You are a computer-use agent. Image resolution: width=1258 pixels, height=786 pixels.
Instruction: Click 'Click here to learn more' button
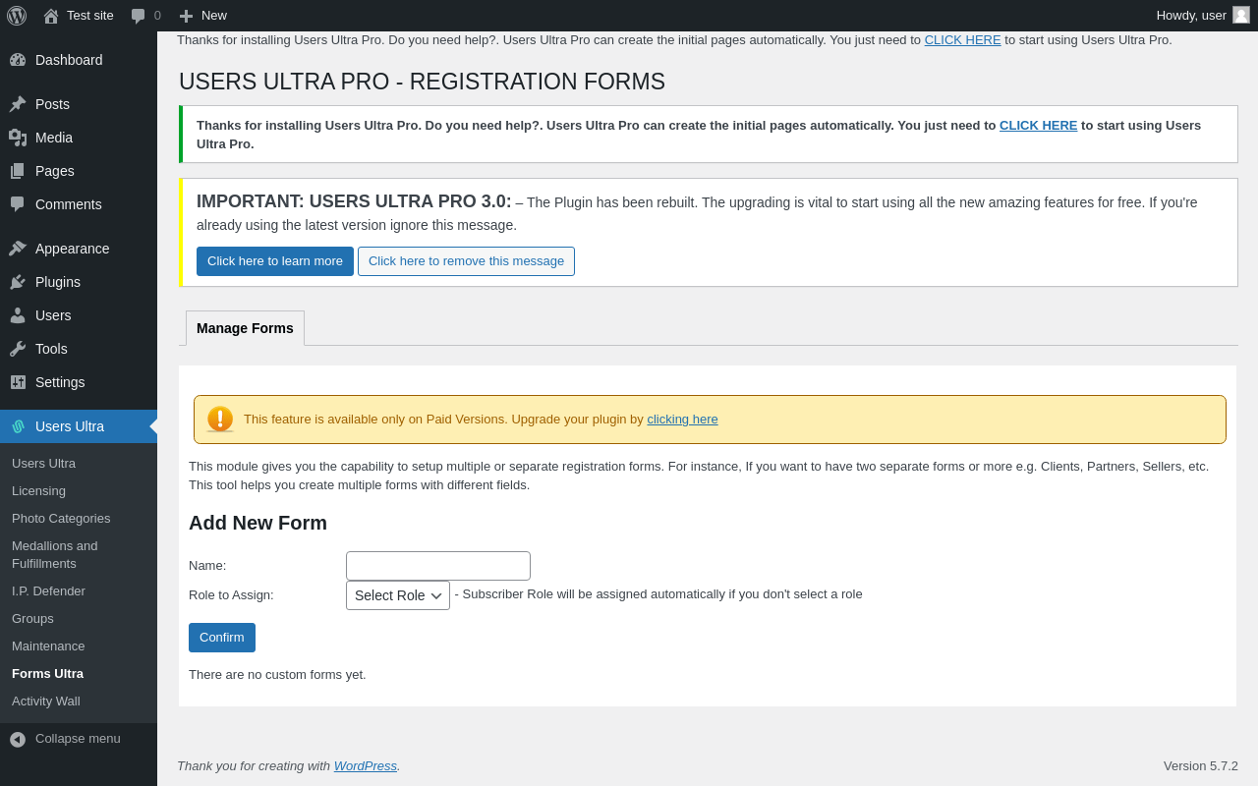point(275,261)
